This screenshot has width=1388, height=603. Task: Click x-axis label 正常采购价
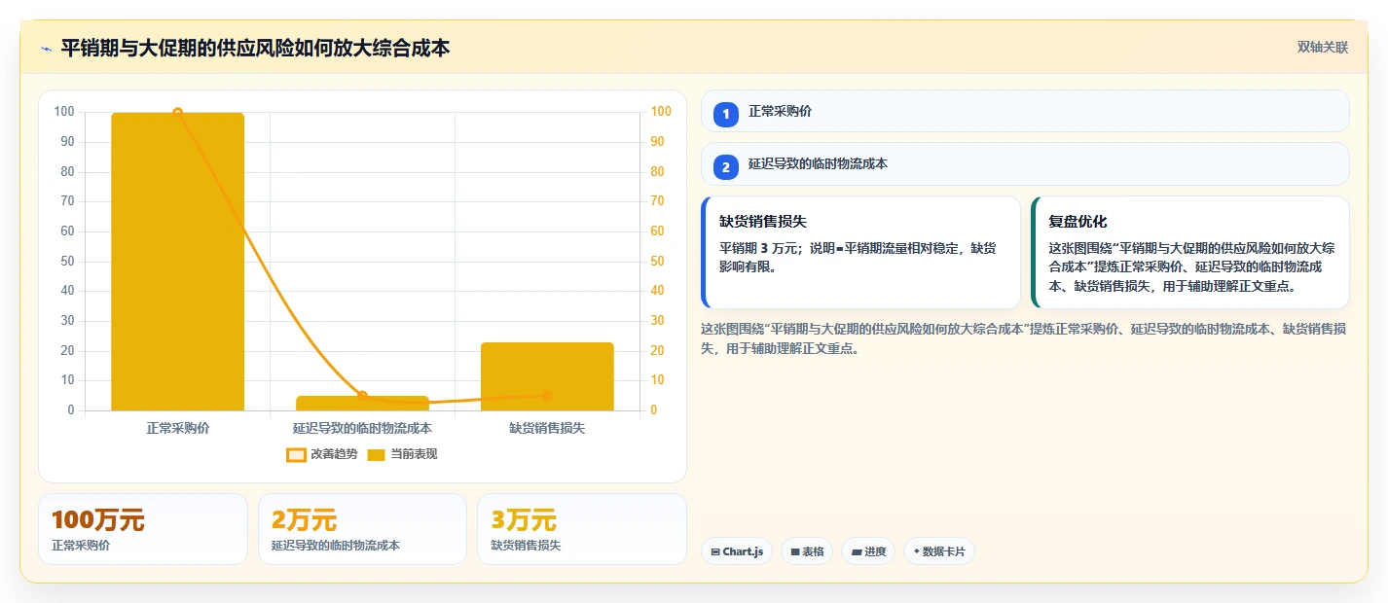pos(177,428)
